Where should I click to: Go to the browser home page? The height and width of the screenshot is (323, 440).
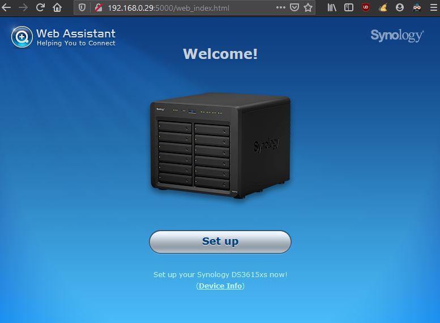57,7
